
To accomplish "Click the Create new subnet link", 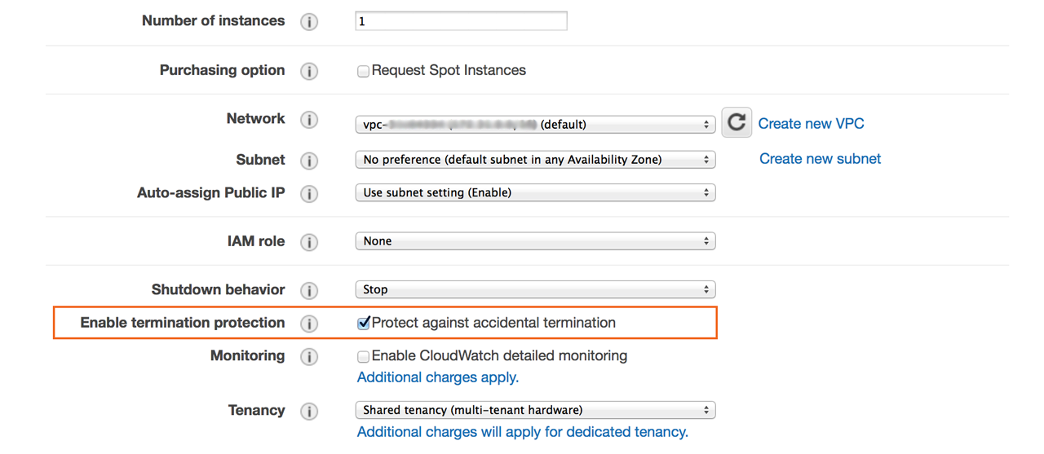I will [820, 159].
